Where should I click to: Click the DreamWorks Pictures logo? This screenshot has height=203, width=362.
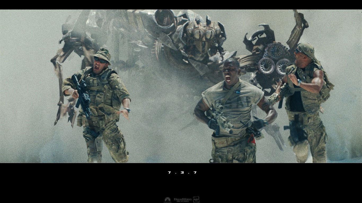point(183,200)
